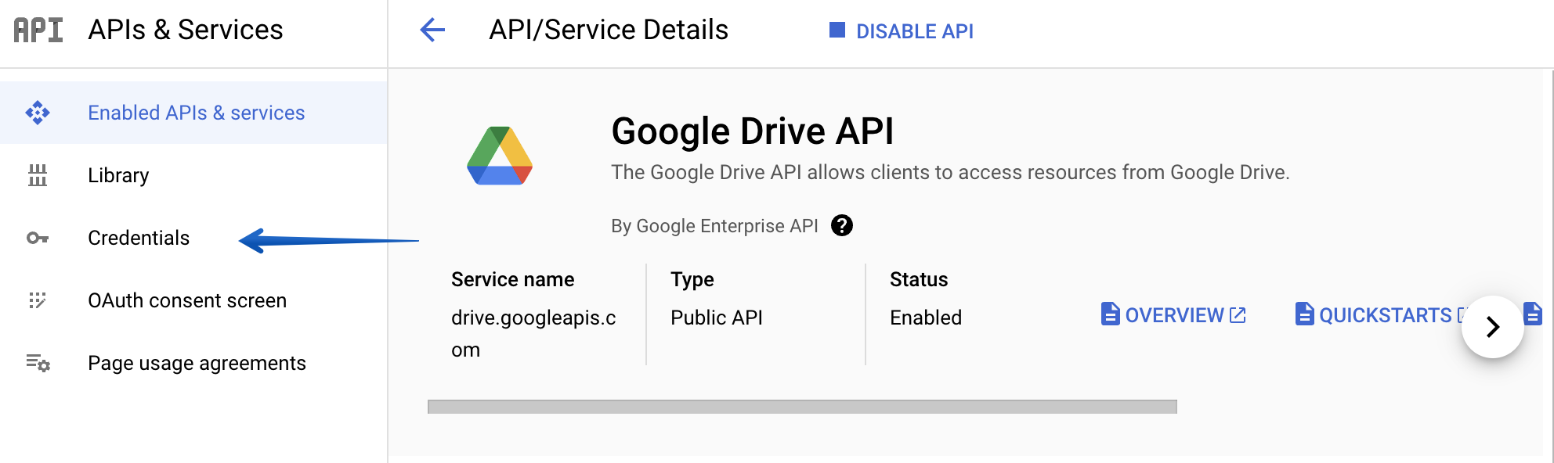Click the horizontal scrollbar below service details

pyautogui.click(x=802, y=407)
